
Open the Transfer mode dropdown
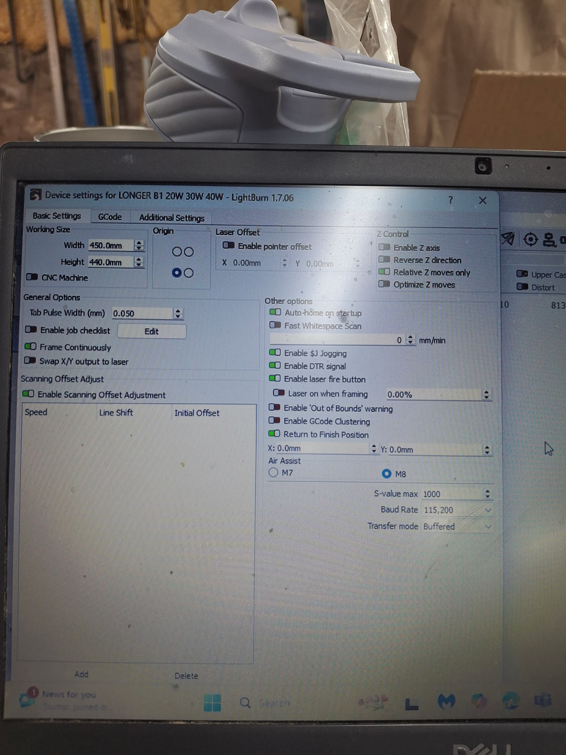(x=457, y=526)
